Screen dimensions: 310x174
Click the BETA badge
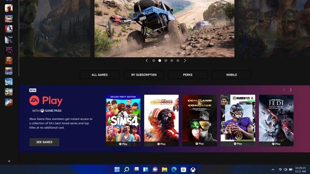33,90
